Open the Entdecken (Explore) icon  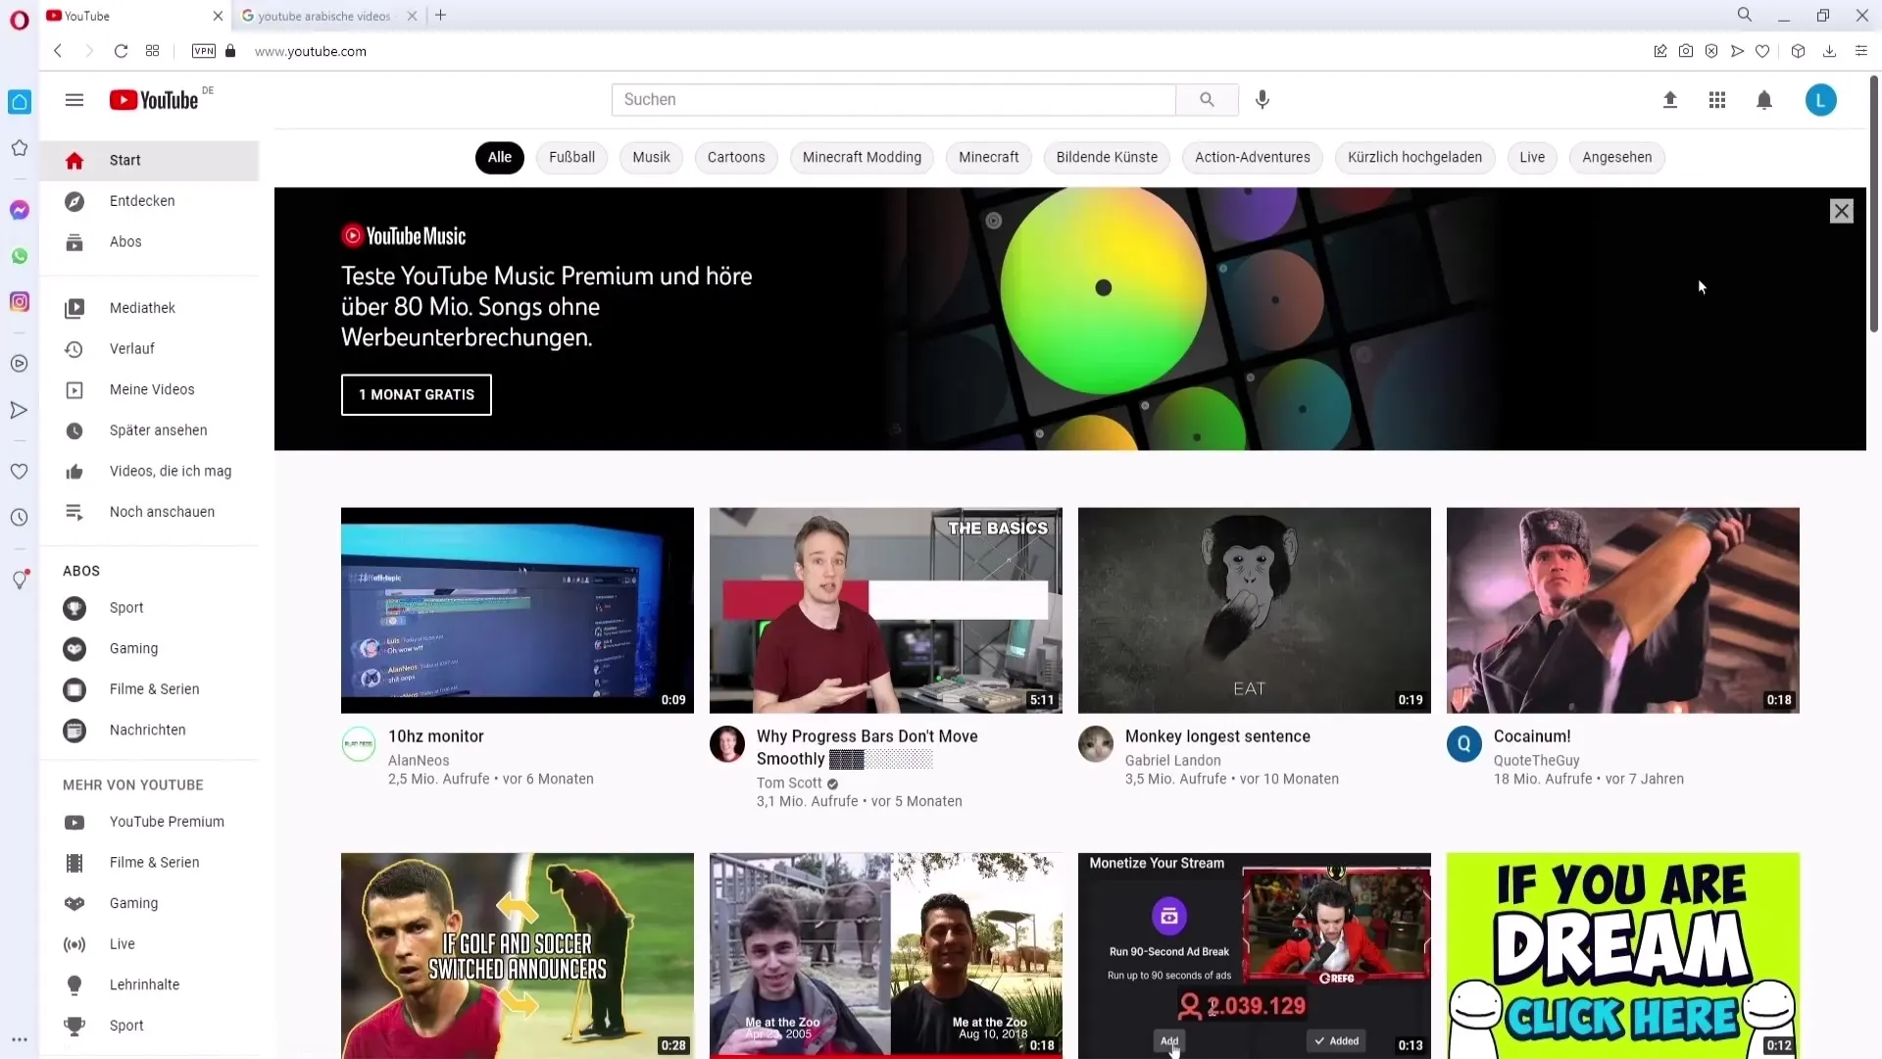[x=74, y=200]
